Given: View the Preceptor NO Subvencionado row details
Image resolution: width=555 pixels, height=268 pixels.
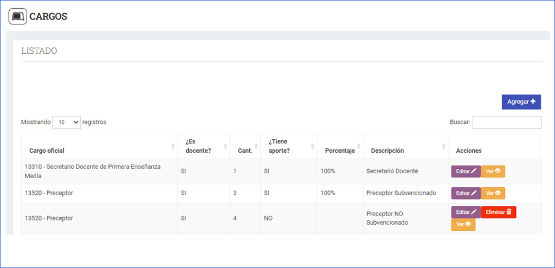Looking at the screenshot, I should (x=463, y=224).
